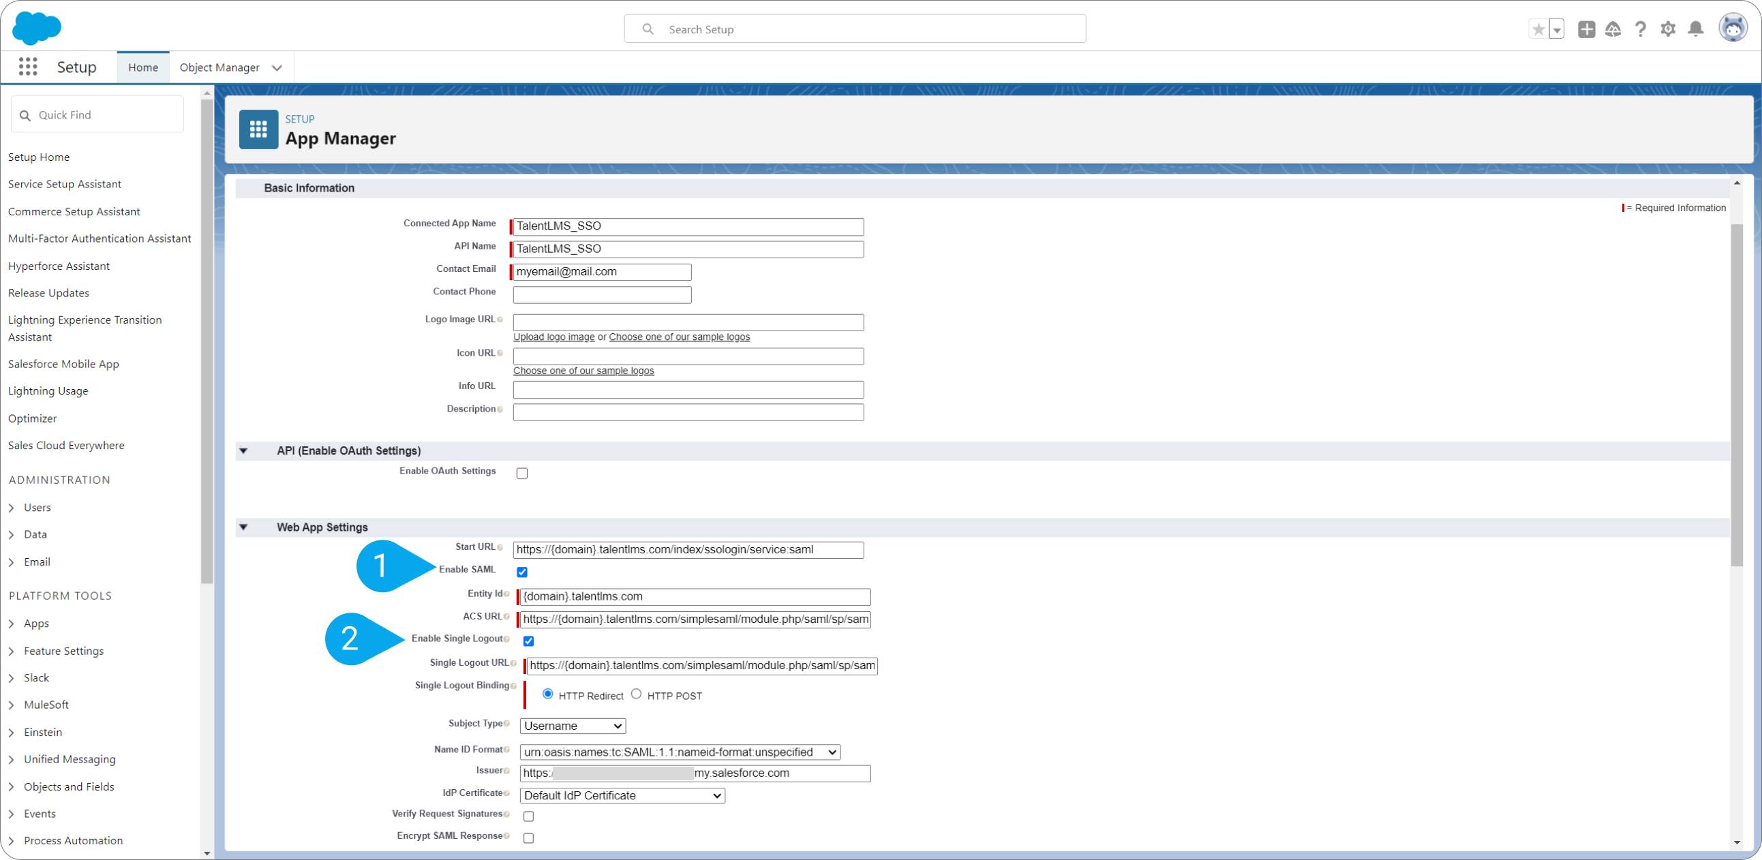
Task: Uncheck the Enable SAML checkbox
Action: (x=523, y=572)
